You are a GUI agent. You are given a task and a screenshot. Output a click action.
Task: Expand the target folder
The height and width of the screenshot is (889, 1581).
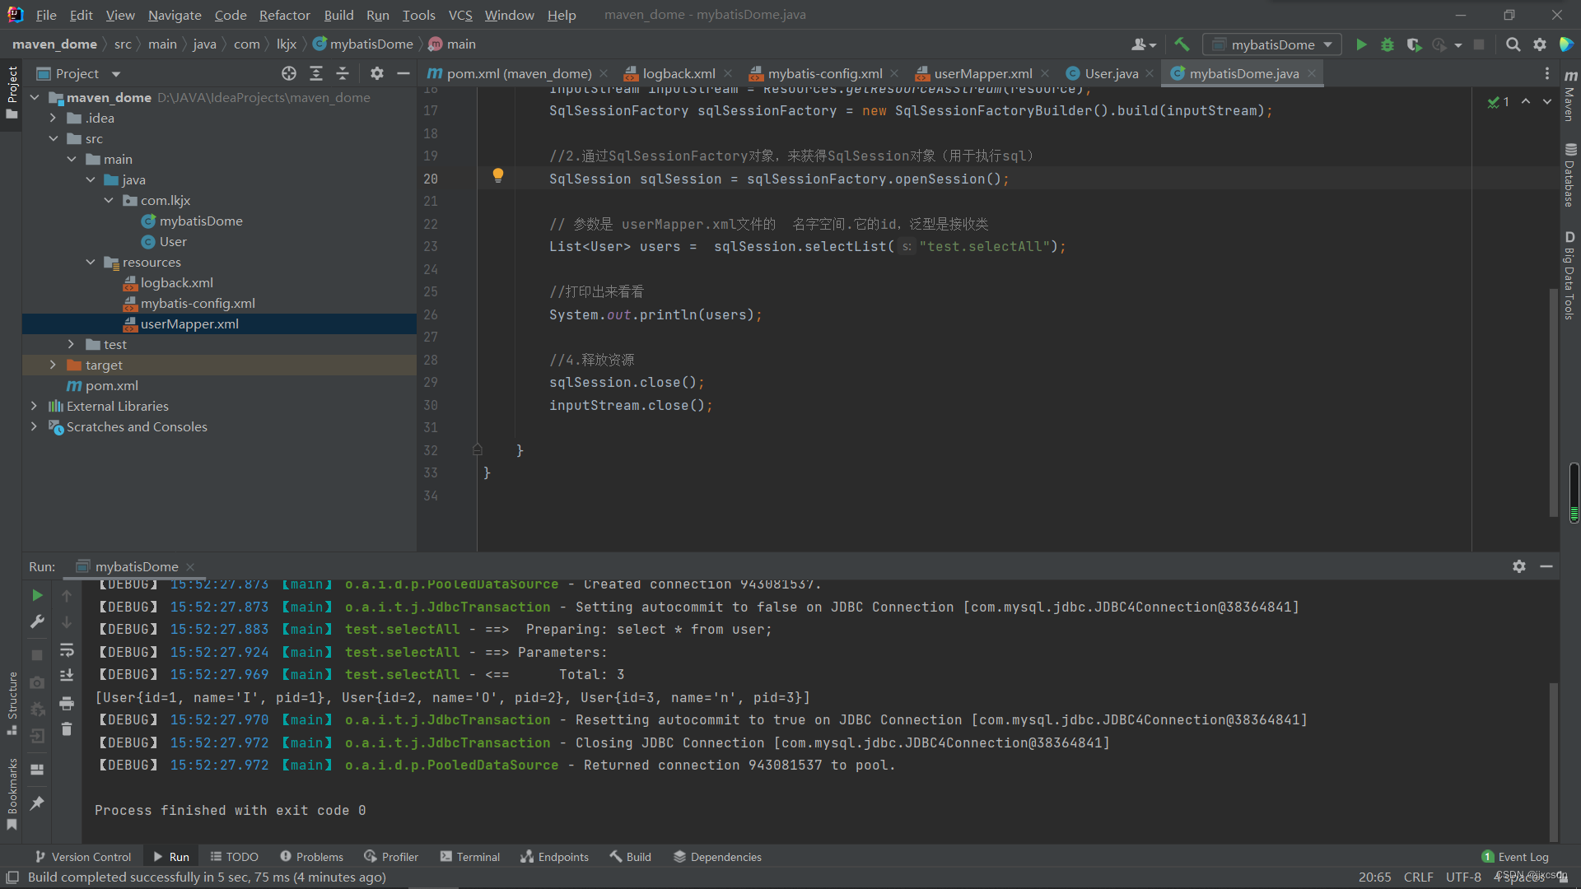[x=54, y=365]
